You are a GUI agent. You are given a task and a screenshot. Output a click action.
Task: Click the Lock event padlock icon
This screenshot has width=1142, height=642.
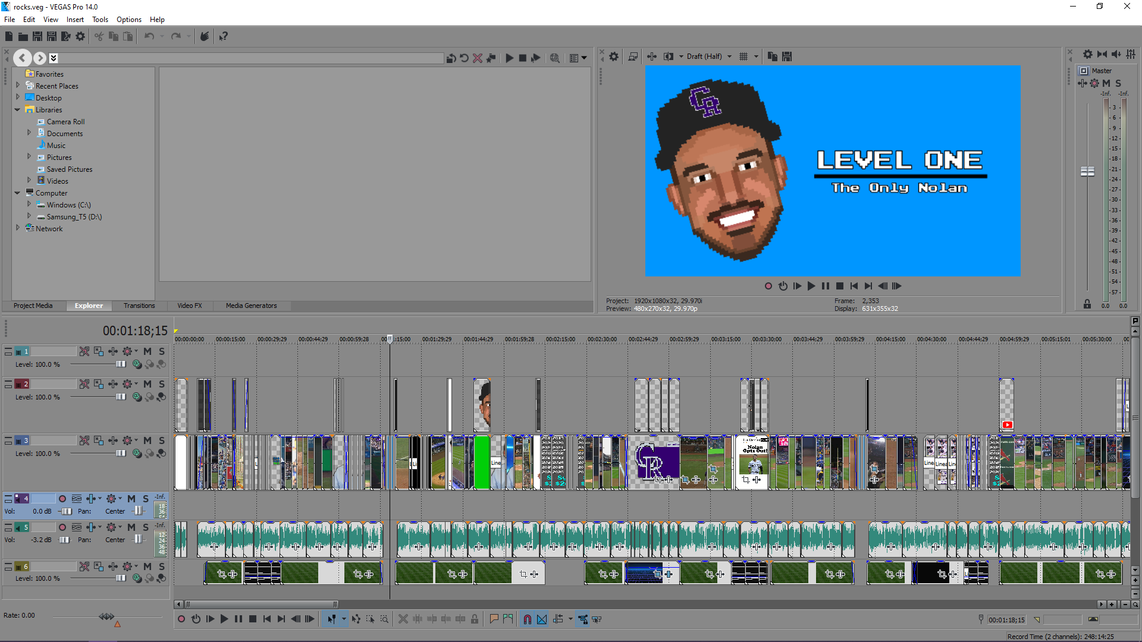point(475,619)
